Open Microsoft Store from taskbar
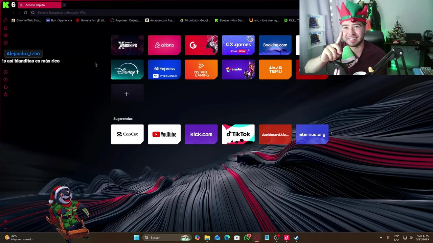Image resolution: width=433 pixels, height=243 pixels. 237,238
